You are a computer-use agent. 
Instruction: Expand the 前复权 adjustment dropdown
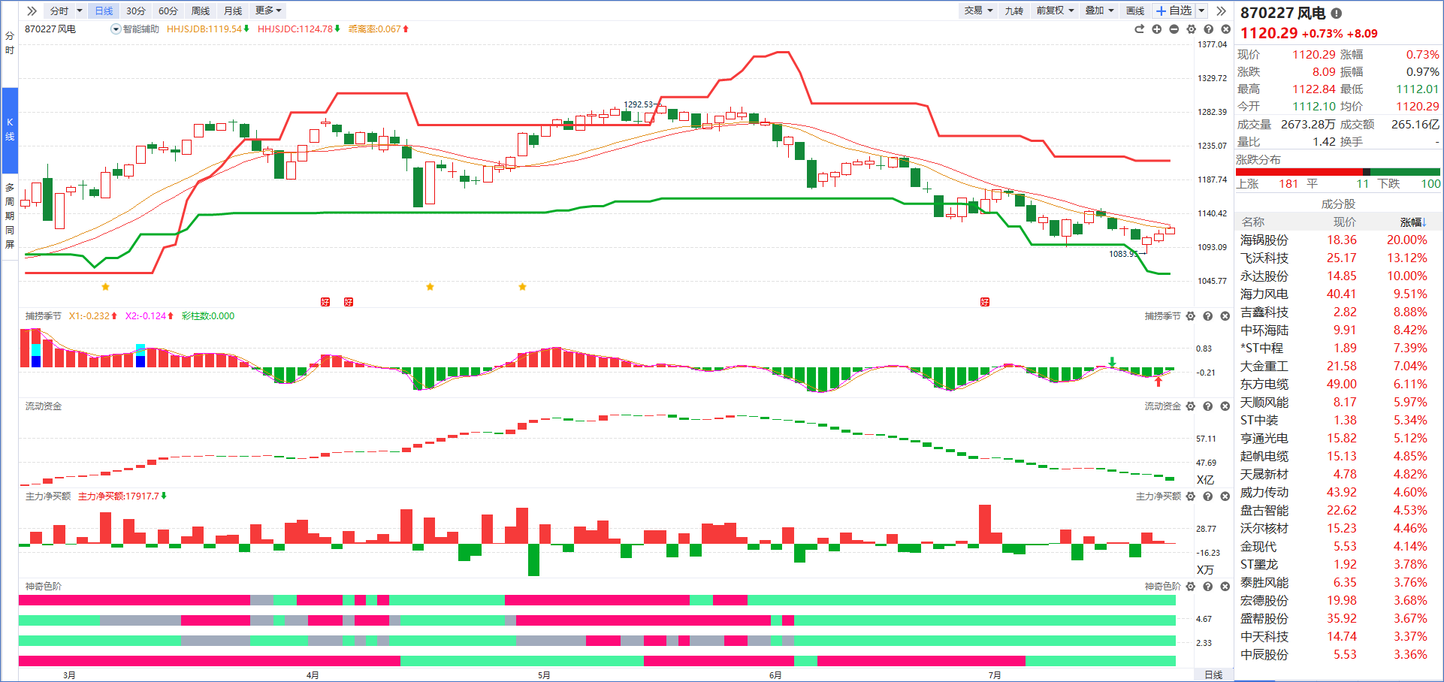click(x=1055, y=11)
